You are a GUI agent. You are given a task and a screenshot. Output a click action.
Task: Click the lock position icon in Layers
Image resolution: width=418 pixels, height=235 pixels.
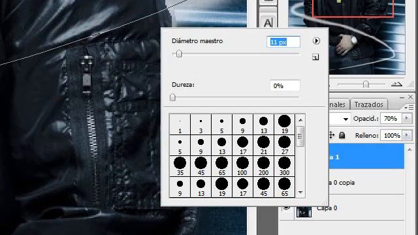331,135
